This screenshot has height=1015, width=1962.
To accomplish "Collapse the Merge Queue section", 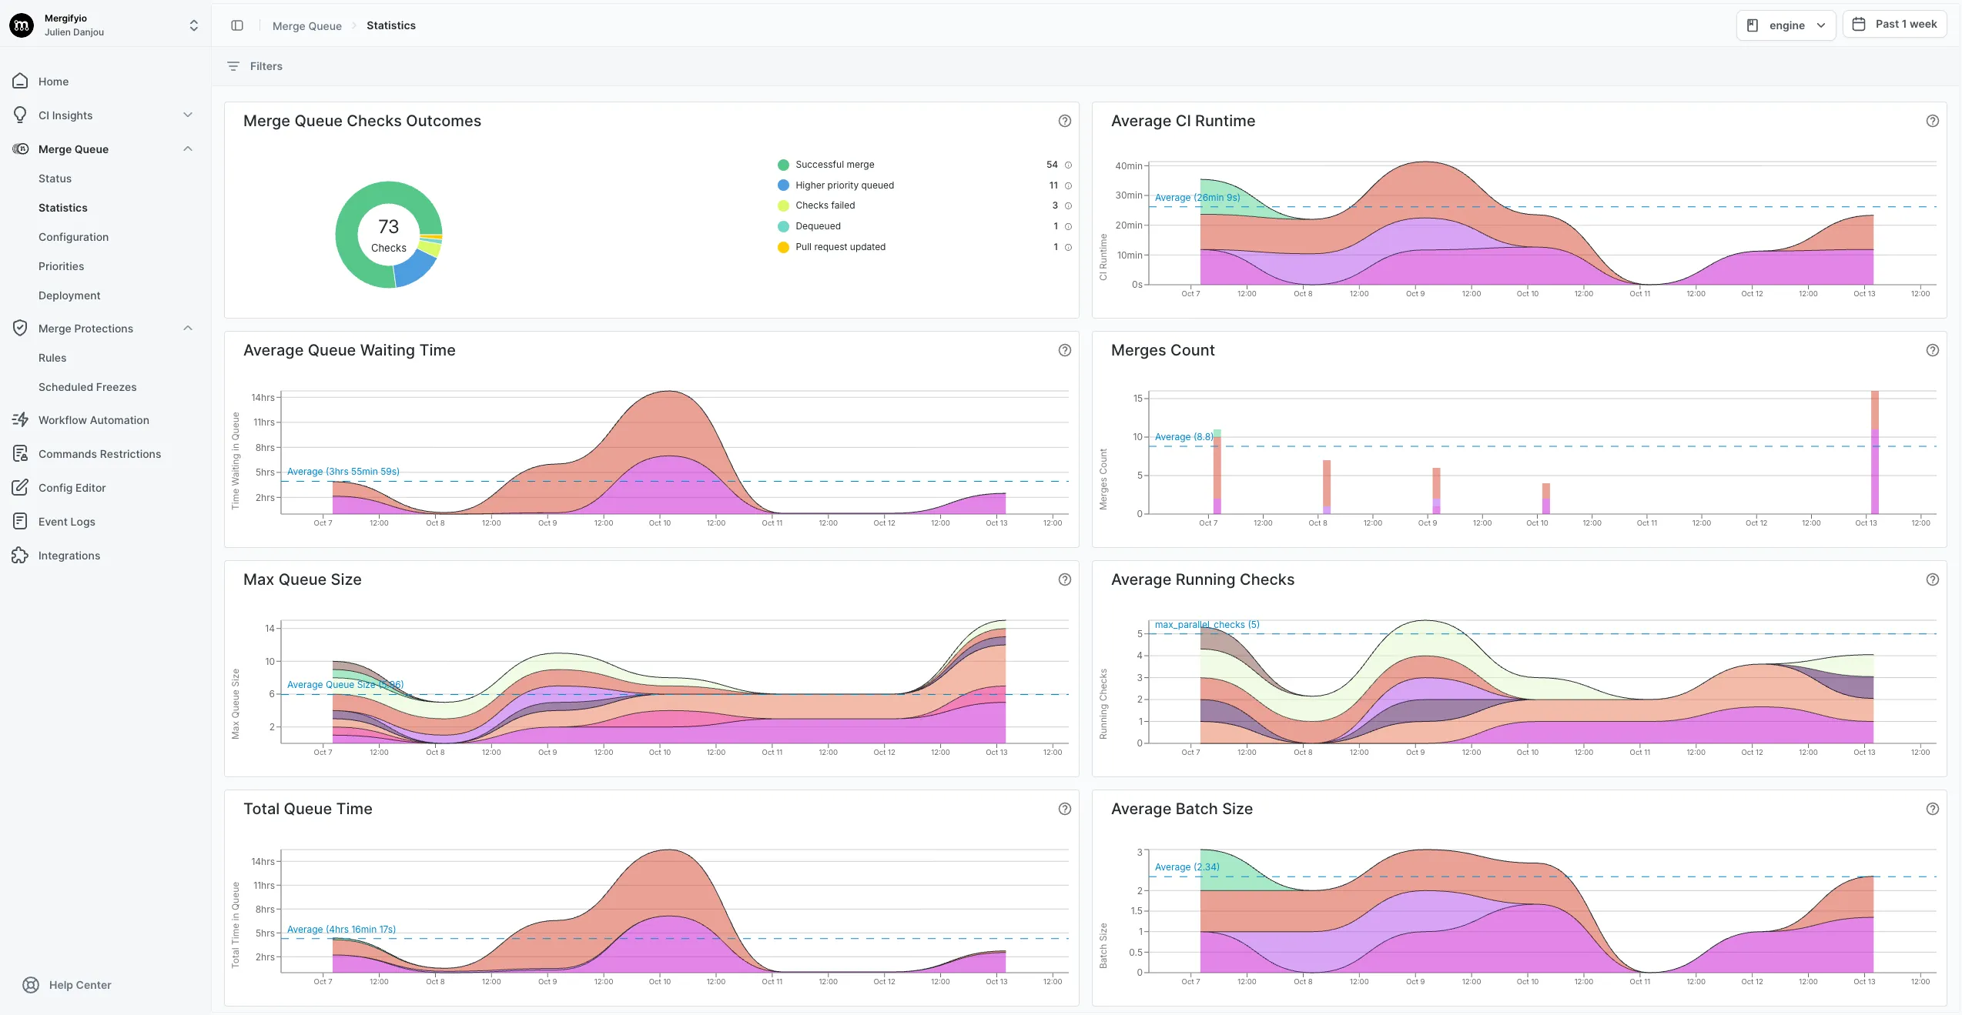I will pyautogui.click(x=189, y=148).
